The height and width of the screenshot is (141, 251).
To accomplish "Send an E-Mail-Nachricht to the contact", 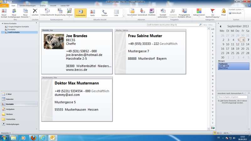I will coord(47,13).
